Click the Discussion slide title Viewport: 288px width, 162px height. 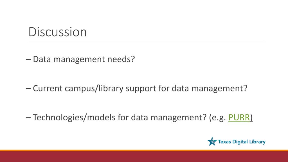(57, 32)
